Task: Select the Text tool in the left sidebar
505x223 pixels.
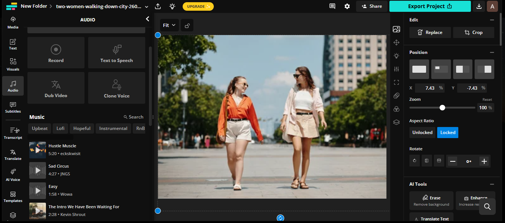Action: [13, 44]
